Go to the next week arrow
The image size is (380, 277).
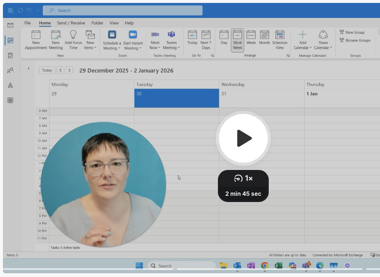pyautogui.click(x=69, y=70)
